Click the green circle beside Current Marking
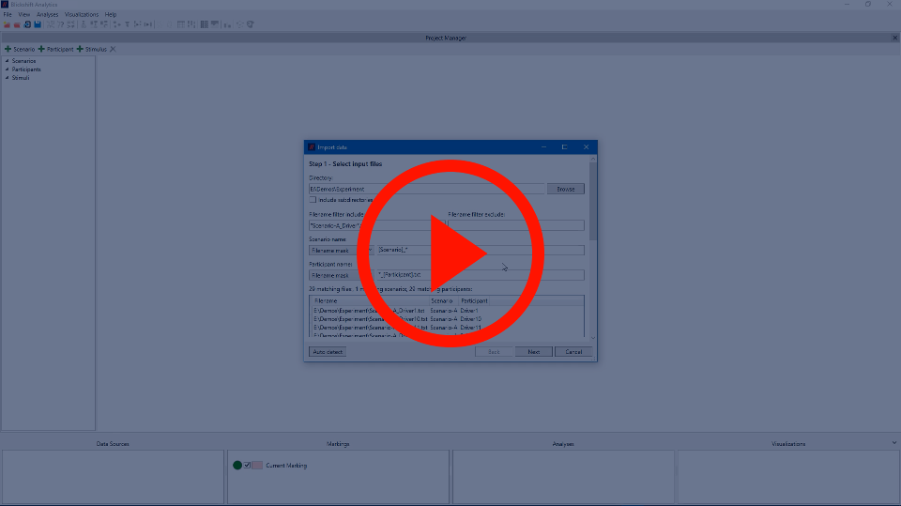The height and width of the screenshot is (506, 901). [x=237, y=466]
